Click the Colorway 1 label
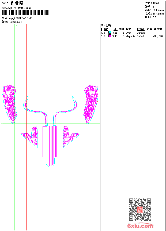The image size is (166, 231). point(16,22)
